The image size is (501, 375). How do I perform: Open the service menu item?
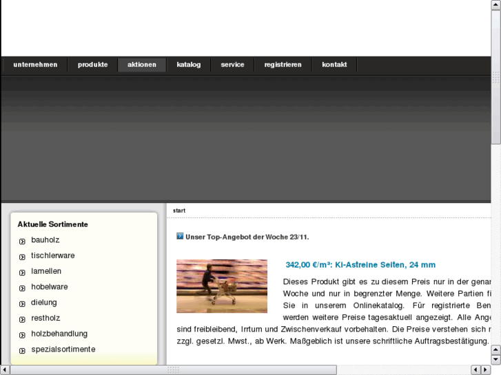(232, 65)
